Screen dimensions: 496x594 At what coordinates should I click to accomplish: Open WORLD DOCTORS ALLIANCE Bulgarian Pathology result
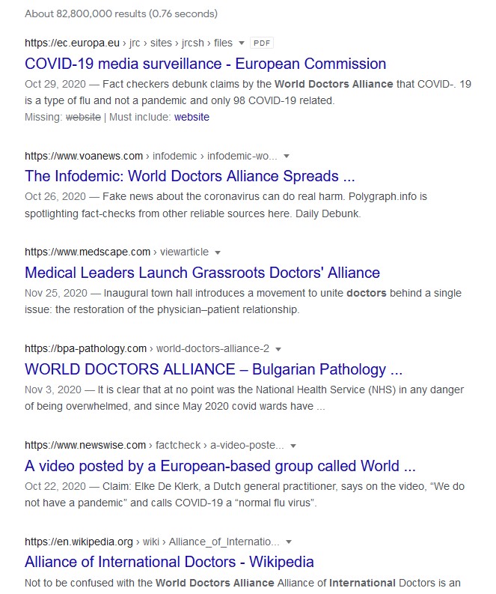click(x=213, y=369)
